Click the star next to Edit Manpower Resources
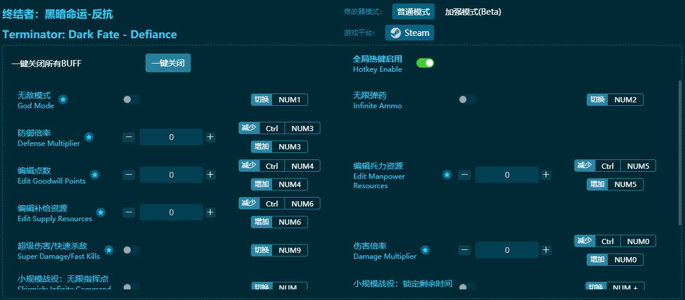The height and width of the screenshot is (300, 685). 447,175
